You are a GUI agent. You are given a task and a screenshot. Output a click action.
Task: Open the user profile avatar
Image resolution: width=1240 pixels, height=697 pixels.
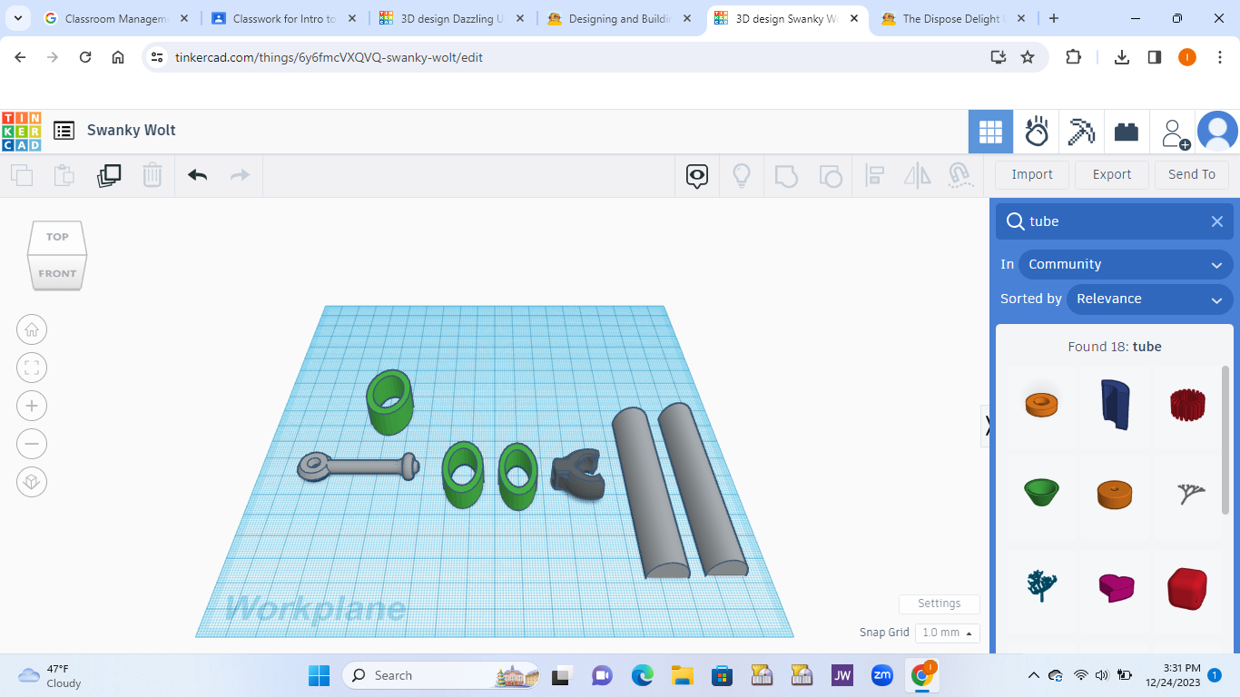point(1217,132)
